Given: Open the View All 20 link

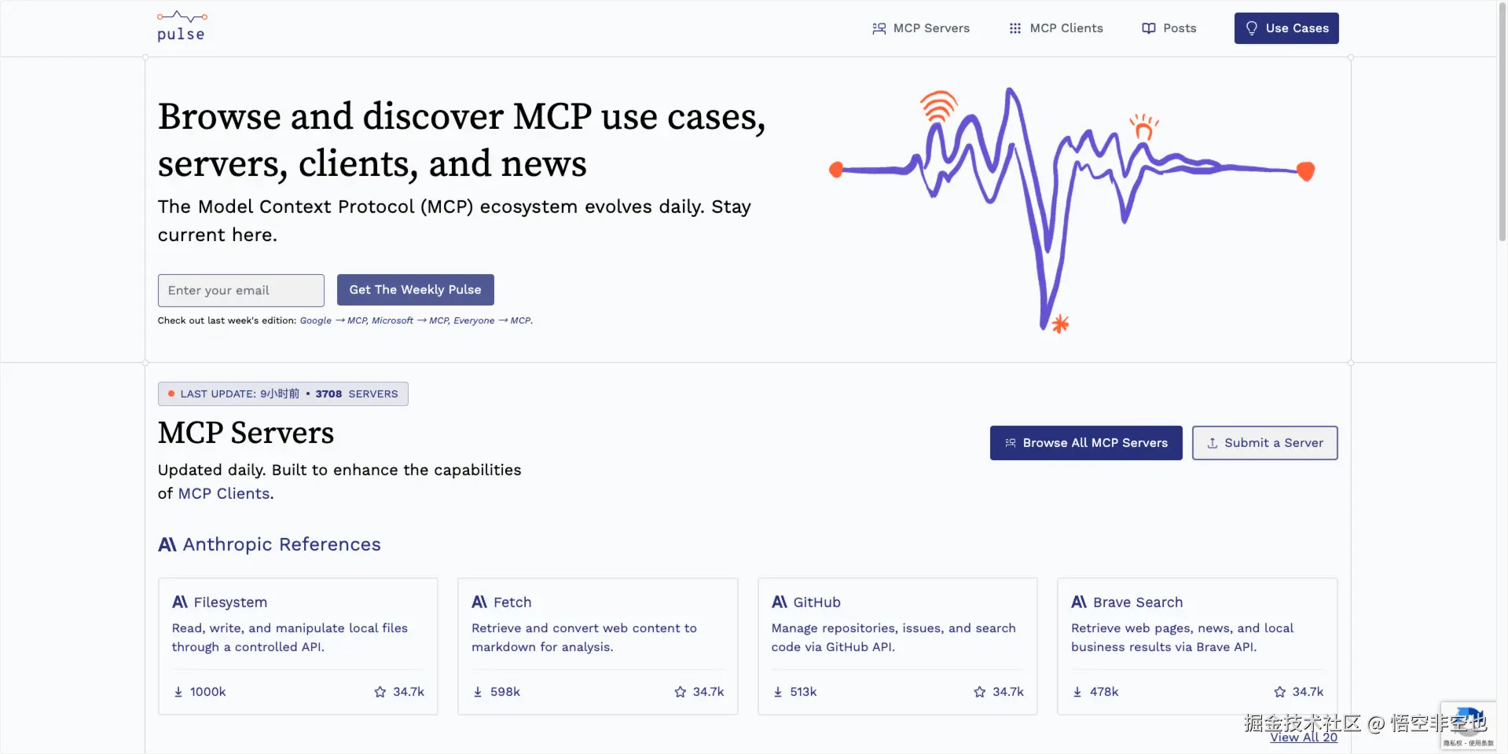Looking at the screenshot, I should pyautogui.click(x=1303, y=738).
